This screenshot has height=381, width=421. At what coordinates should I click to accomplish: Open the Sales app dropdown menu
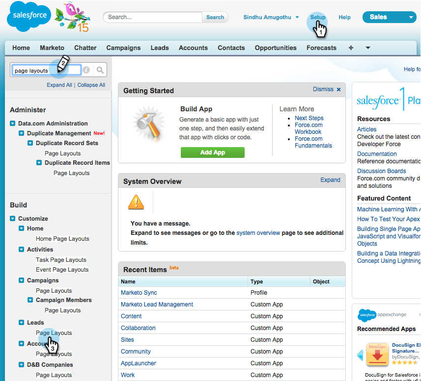(390, 17)
